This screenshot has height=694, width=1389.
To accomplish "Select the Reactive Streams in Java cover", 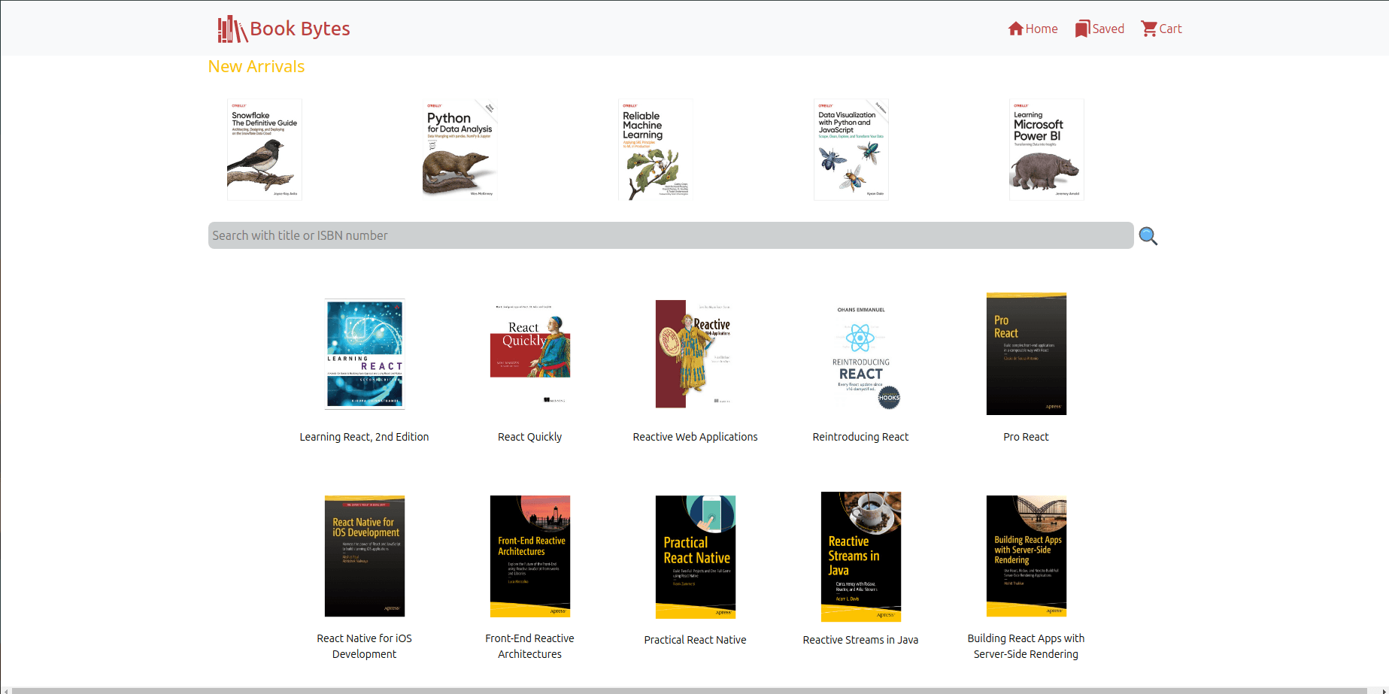I will [x=861, y=557].
